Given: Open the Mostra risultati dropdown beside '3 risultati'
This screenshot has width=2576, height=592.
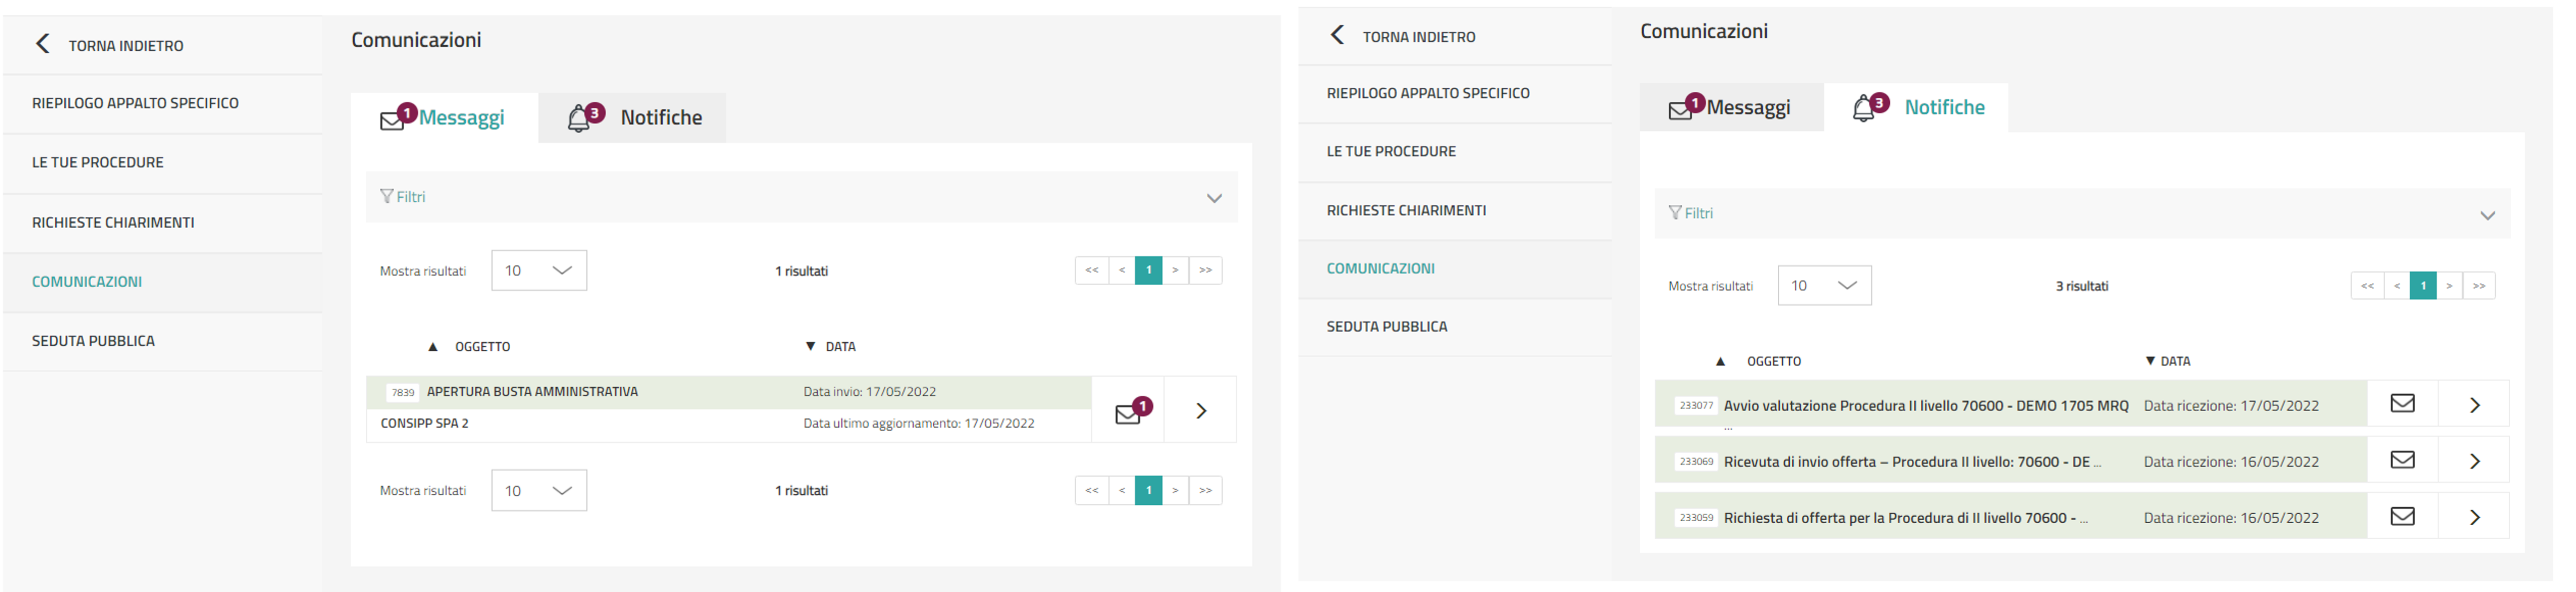Looking at the screenshot, I should click(1824, 286).
